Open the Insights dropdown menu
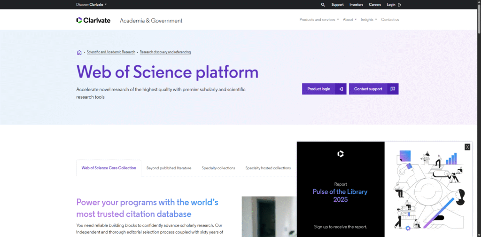 (369, 20)
